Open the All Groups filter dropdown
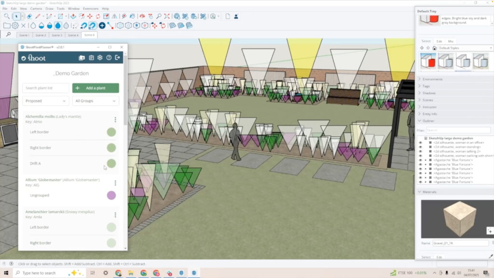The height and width of the screenshot is (278, 494). (x=95, y=101)
